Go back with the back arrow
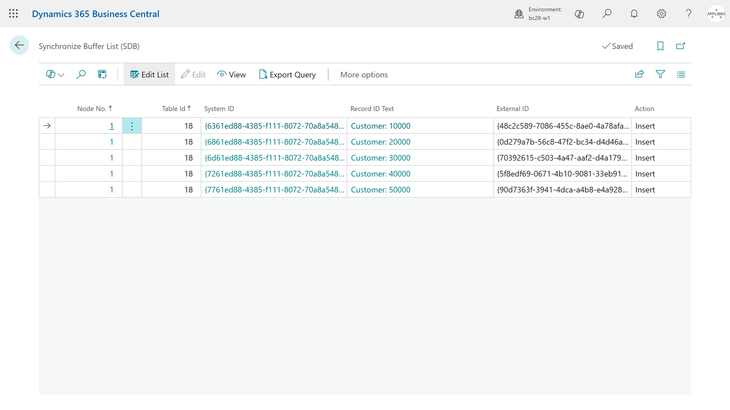This screenshot has height=410, width=730. 19,45
